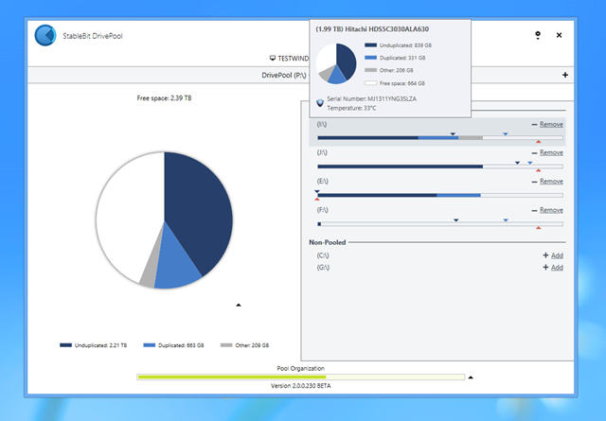Click the DrivePool (P:\) tab title
Image resolution: width=606 pixels, height=421 pixels.
pos(284,76)
